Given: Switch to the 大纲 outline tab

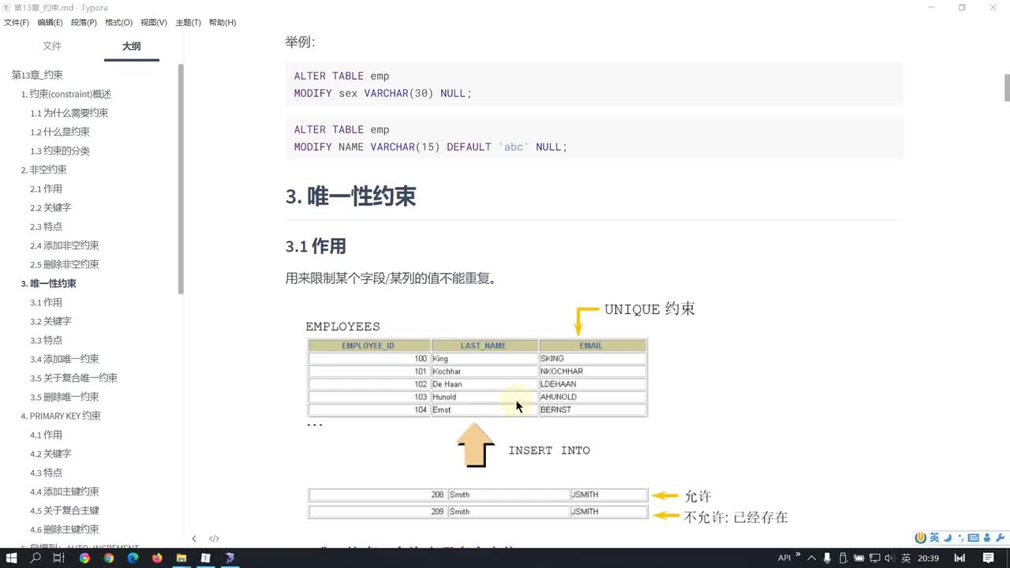Looking at the screenshot, I should (x=132, y=47).
